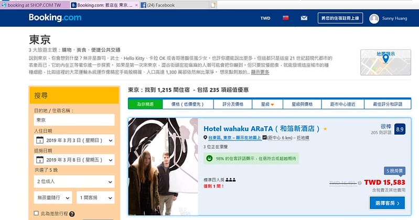Click the check-in calendar icon
Image resolution: width=419 pixels, height=220 pixels.
39,140
